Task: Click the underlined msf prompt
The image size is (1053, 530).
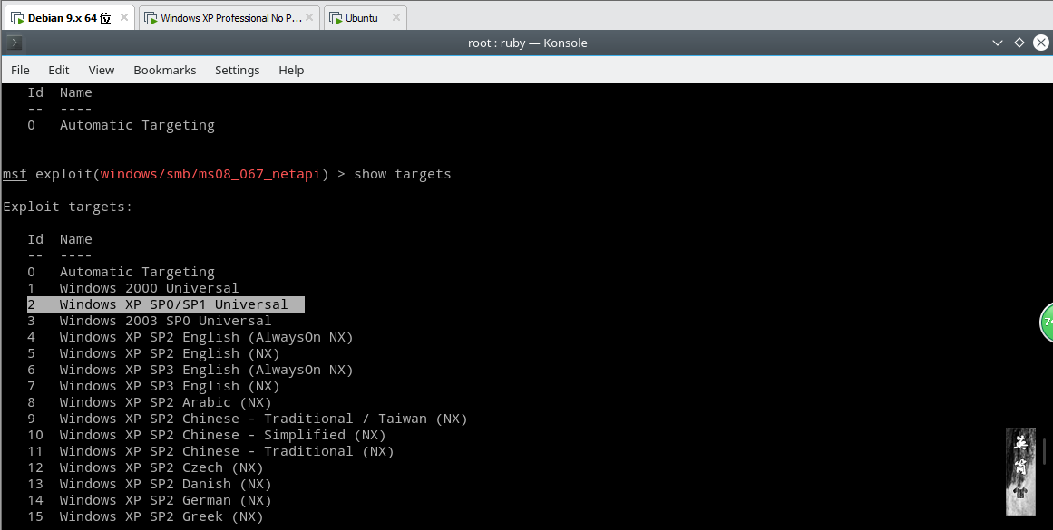Action: pyautogui.click(x=15, y=175)
